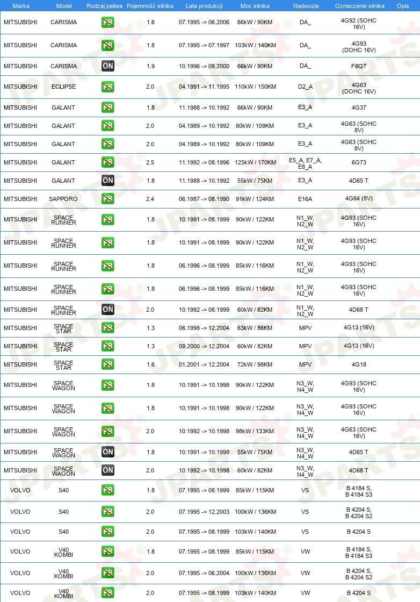Click the Lata produkcji column header
This screenshot has width=420, height=602.
coord(204,6)
